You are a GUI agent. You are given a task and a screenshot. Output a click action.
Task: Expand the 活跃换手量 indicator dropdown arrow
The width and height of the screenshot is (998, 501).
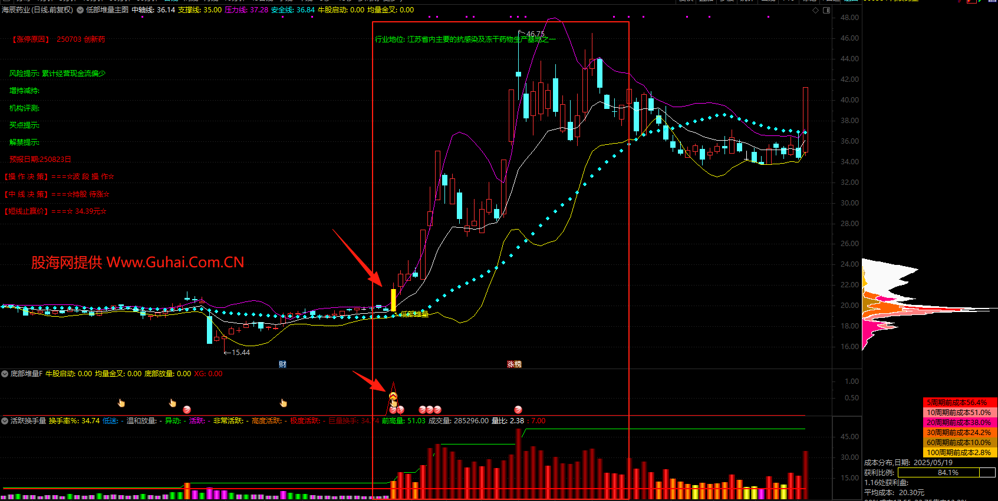pyautogui.click(x=5, y=421)
